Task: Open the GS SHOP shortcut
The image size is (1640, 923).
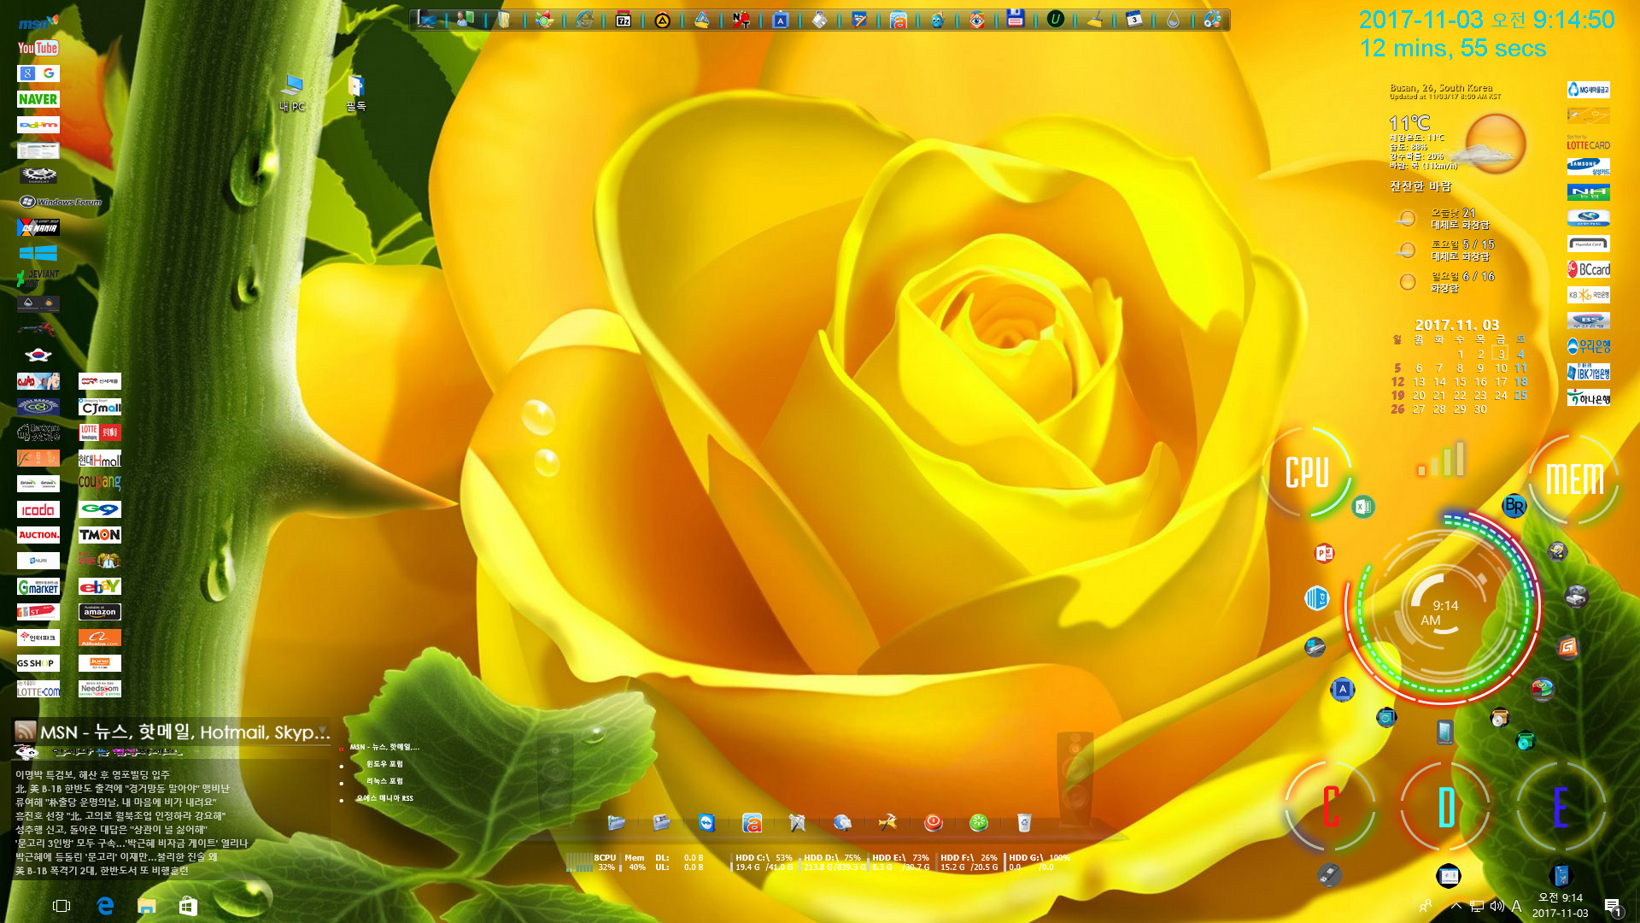Action: 38,663
